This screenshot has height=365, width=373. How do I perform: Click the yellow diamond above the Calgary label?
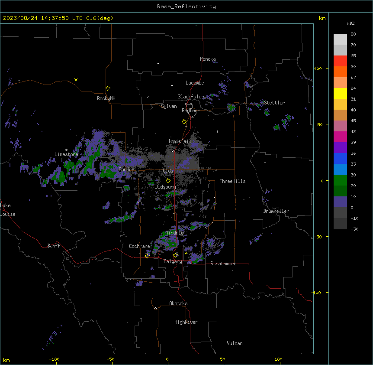(x=176, y=255)
